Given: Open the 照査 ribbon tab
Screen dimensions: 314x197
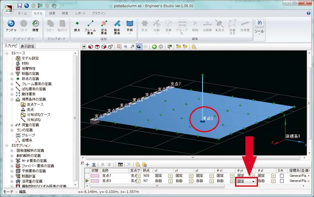Looking at the screenshot, I should coord(65,13).
